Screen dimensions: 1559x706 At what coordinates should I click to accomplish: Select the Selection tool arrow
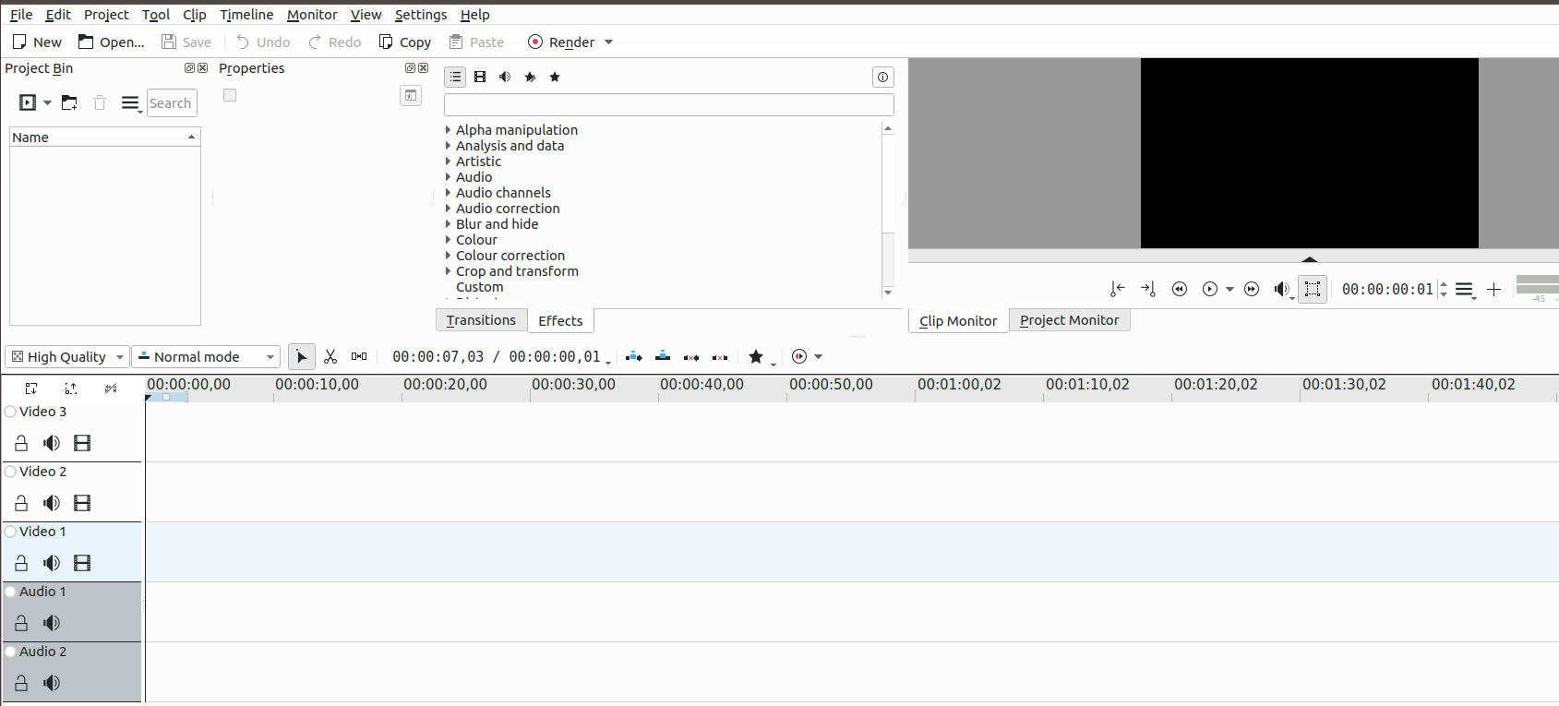tap(302, 357)
